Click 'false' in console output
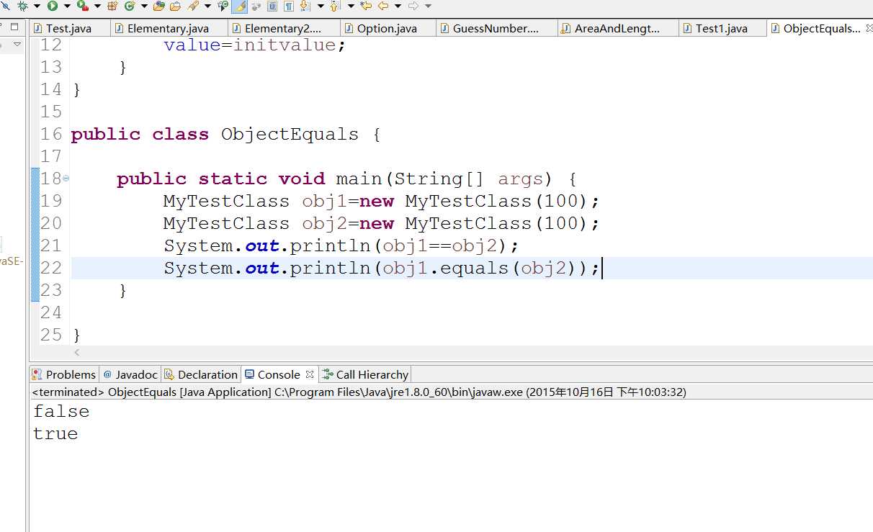This screenshot has width=873, height=532. tap(61, 412)
